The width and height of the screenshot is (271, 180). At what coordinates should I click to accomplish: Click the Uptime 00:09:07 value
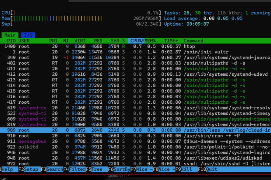pos(197,24)
